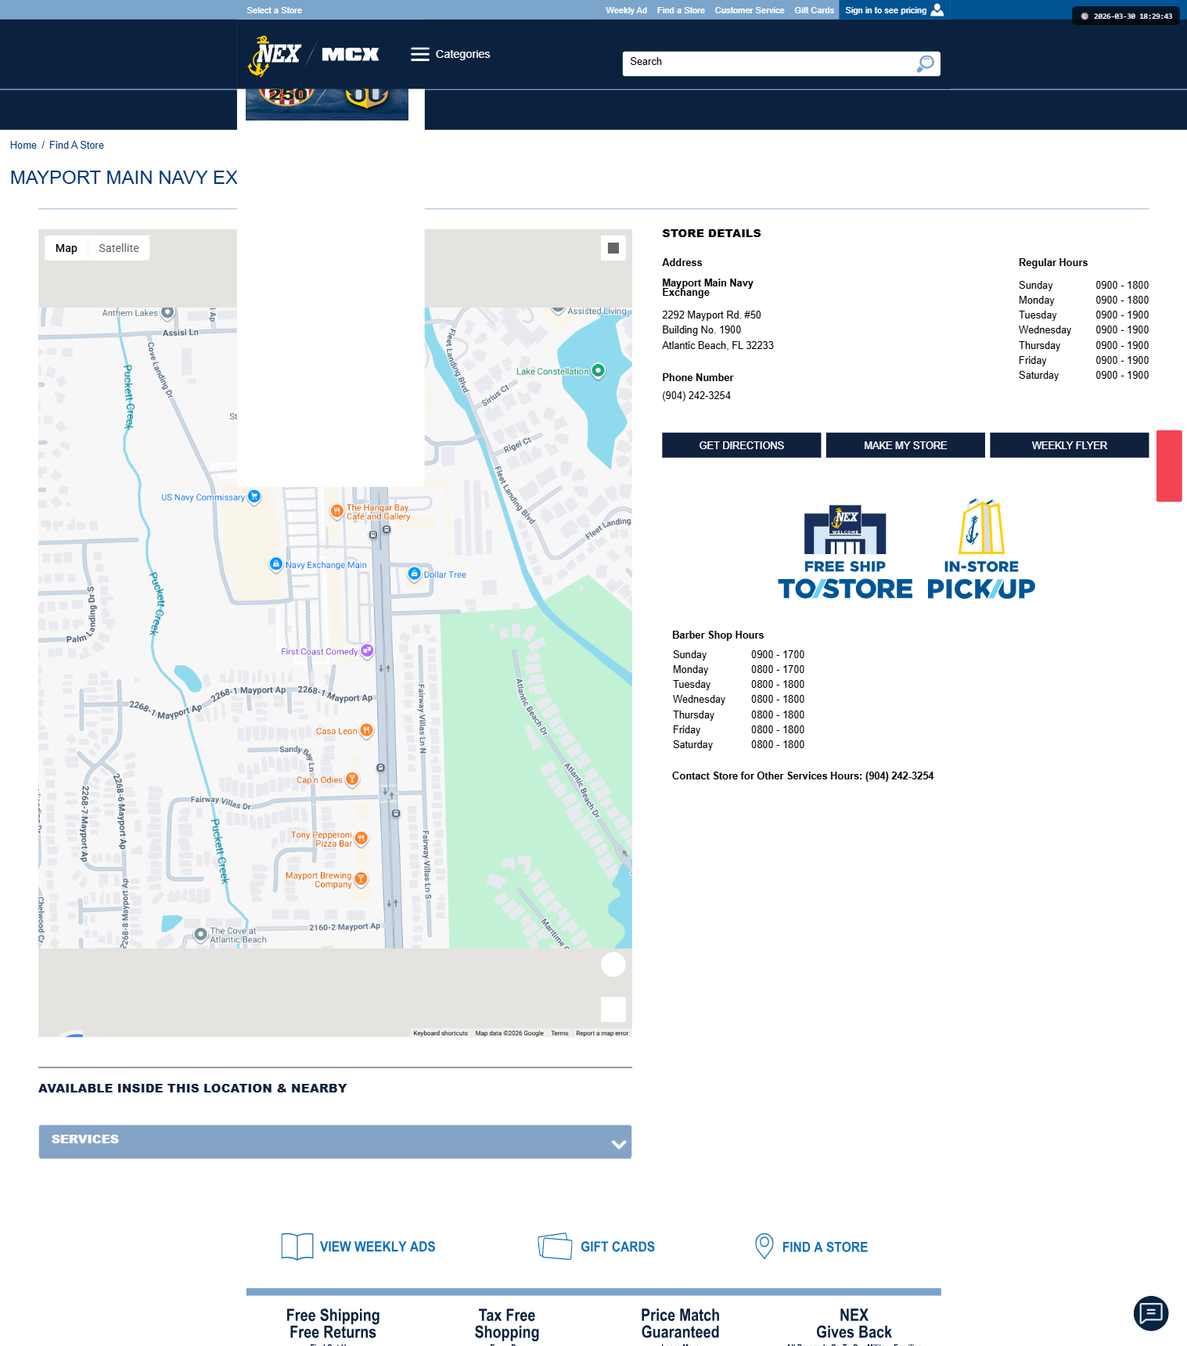
Task: Click View Weekly Ads link
Action: (378, 1247)
